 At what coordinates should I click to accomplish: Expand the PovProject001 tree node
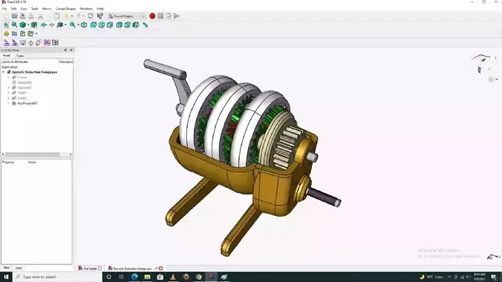pos(9,103)
